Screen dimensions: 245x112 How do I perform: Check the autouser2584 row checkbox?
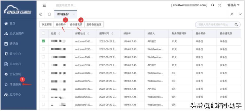[x=43, y=57]
